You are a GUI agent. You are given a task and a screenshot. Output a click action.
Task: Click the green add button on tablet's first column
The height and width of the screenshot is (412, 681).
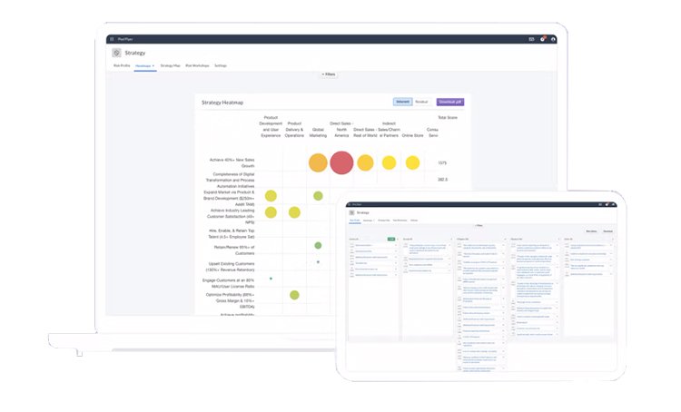[x=391, y=239]
